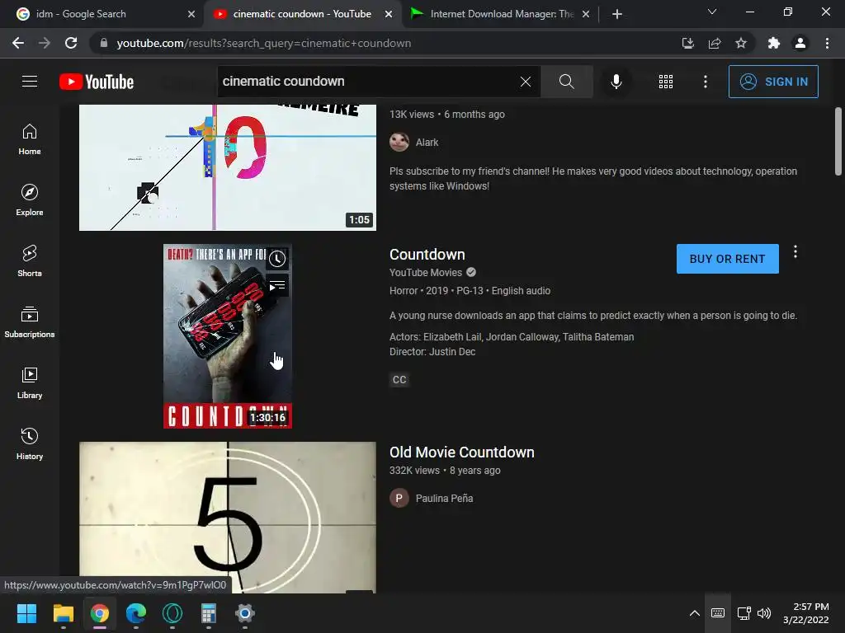Show hidden system tray icons
Image resolution: width=845 pixels, height=633 pixels.
tap(695, 613)
